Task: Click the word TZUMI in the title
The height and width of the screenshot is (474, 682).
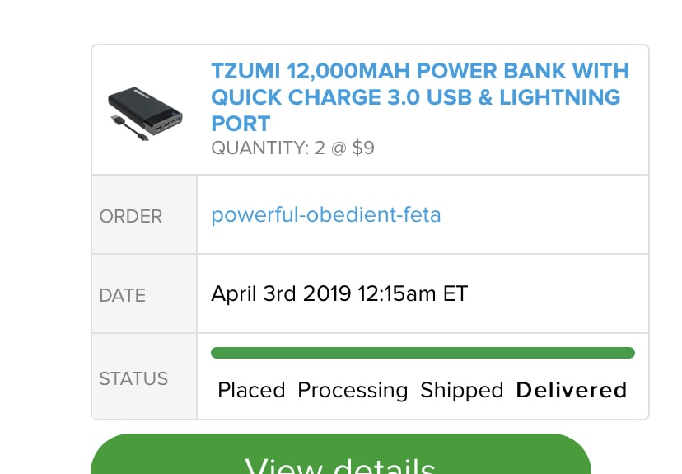Action: [x=244, y=71]
